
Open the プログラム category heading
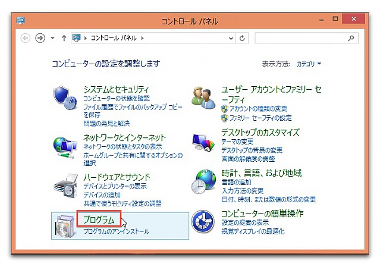coord(99,220)
